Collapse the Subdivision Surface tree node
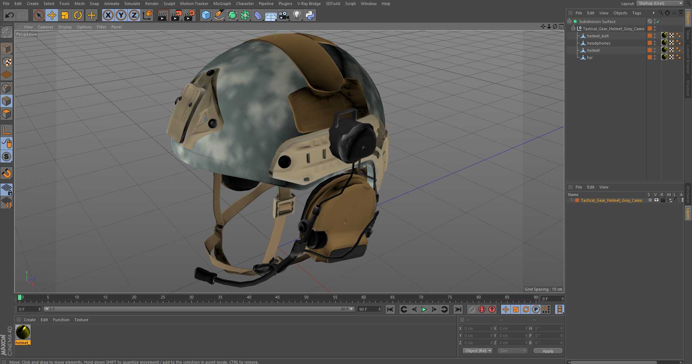The image size is (692, 364). [569, 21]
